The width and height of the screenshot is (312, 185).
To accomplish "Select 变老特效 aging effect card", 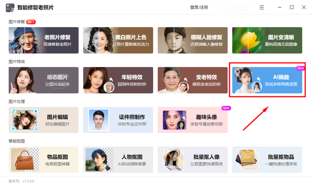I will pyautogui.click(x=192, y=80).
